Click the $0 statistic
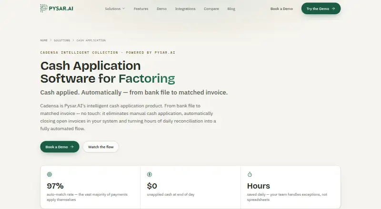This screenshot has width=381, height=209. point(152,186)
